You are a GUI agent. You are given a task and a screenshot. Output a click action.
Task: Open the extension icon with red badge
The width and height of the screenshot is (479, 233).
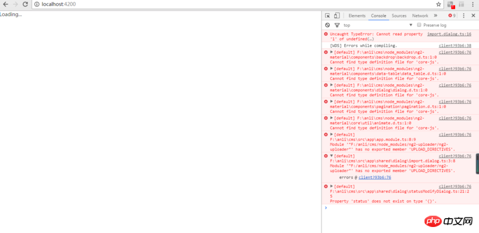[x=451, y=5]
